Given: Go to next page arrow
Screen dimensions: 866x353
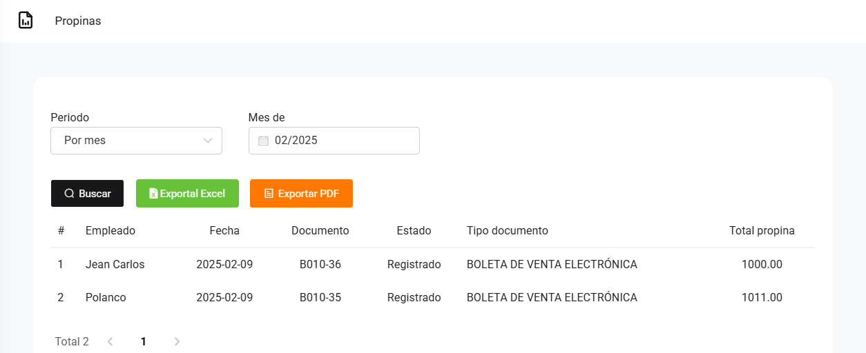Looking at the screenshot, I should pos(177,341).
